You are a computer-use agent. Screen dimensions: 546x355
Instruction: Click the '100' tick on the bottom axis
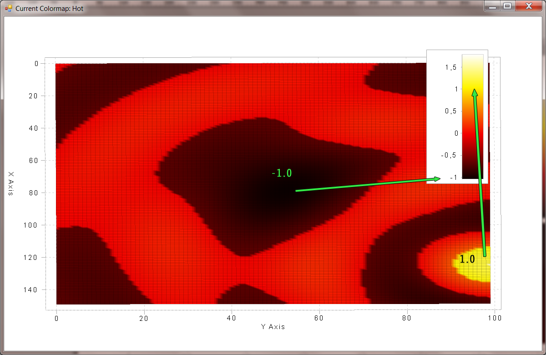point(495,318)
